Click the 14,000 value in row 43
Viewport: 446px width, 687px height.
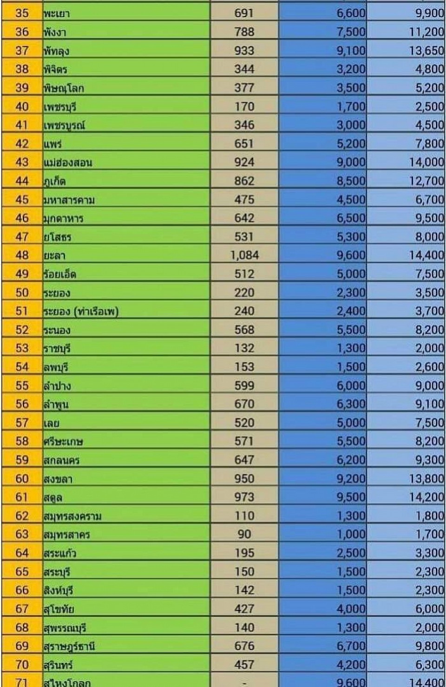click(406, 162)
